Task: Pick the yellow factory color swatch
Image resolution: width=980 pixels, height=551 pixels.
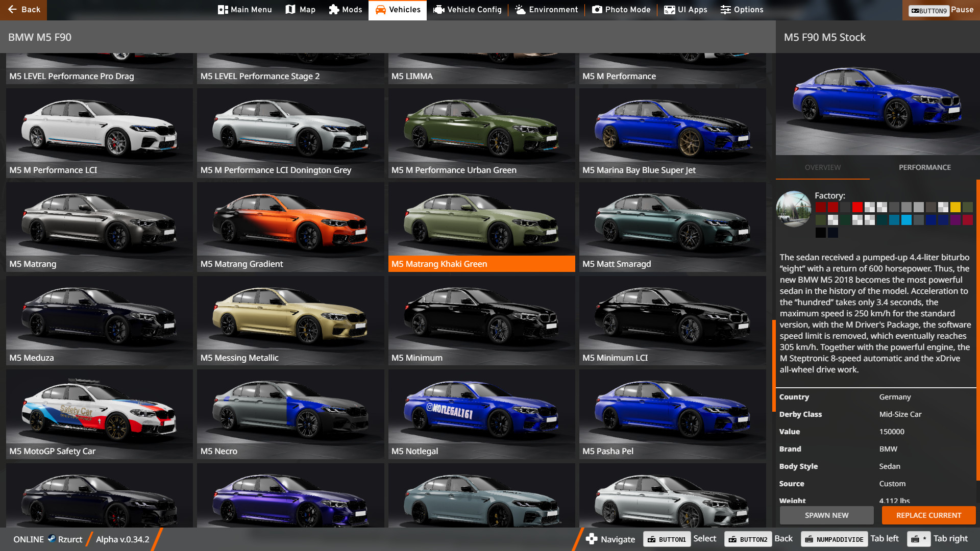Action: tap(955, 207)
